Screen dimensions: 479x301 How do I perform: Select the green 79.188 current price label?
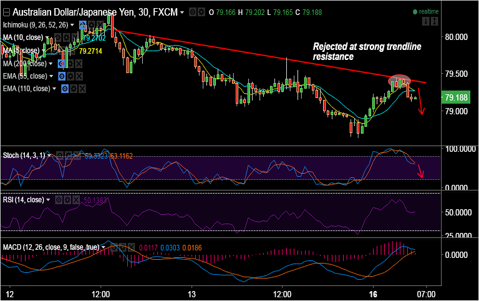[x=457, y=97]
